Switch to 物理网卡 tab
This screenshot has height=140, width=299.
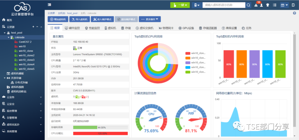166,28
